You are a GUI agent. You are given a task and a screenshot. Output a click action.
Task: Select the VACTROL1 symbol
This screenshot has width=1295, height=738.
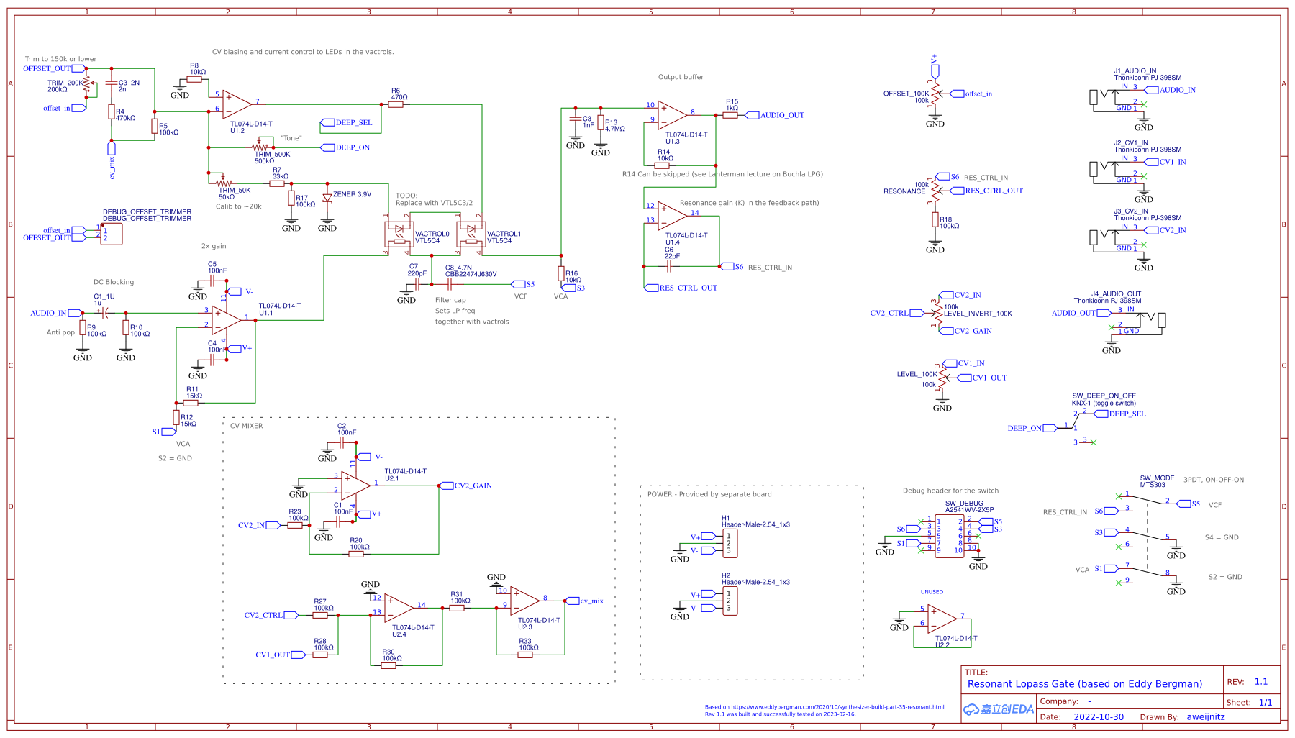(471, 233)
